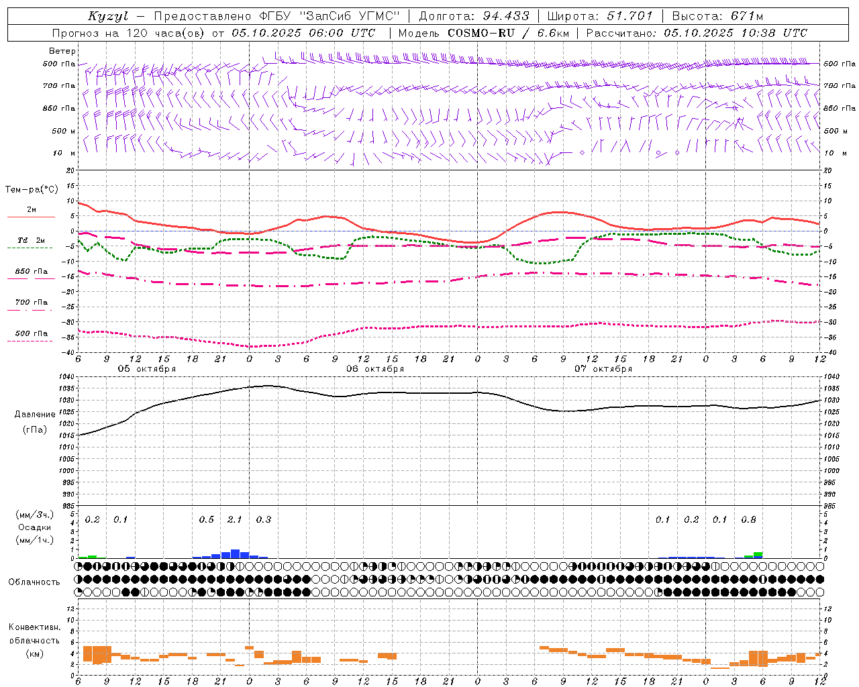Click the "0.8" precipitation amount value
The height and width of the screenshot is (687, 859).
[x=749, y=519]
